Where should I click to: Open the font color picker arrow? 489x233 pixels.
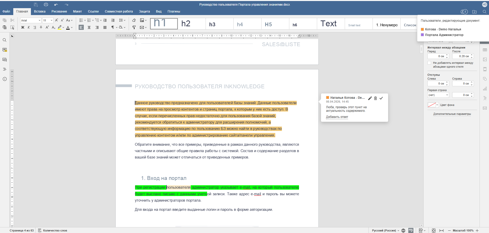click(x=72, y=27)
